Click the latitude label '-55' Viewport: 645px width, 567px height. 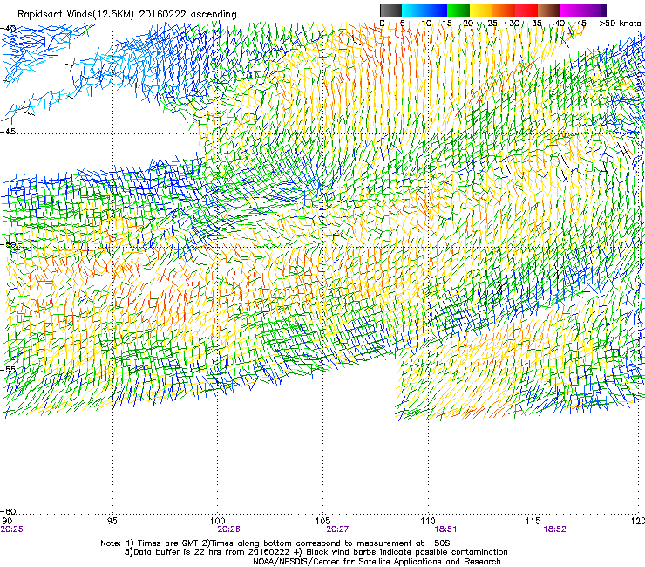pos(8,369)
